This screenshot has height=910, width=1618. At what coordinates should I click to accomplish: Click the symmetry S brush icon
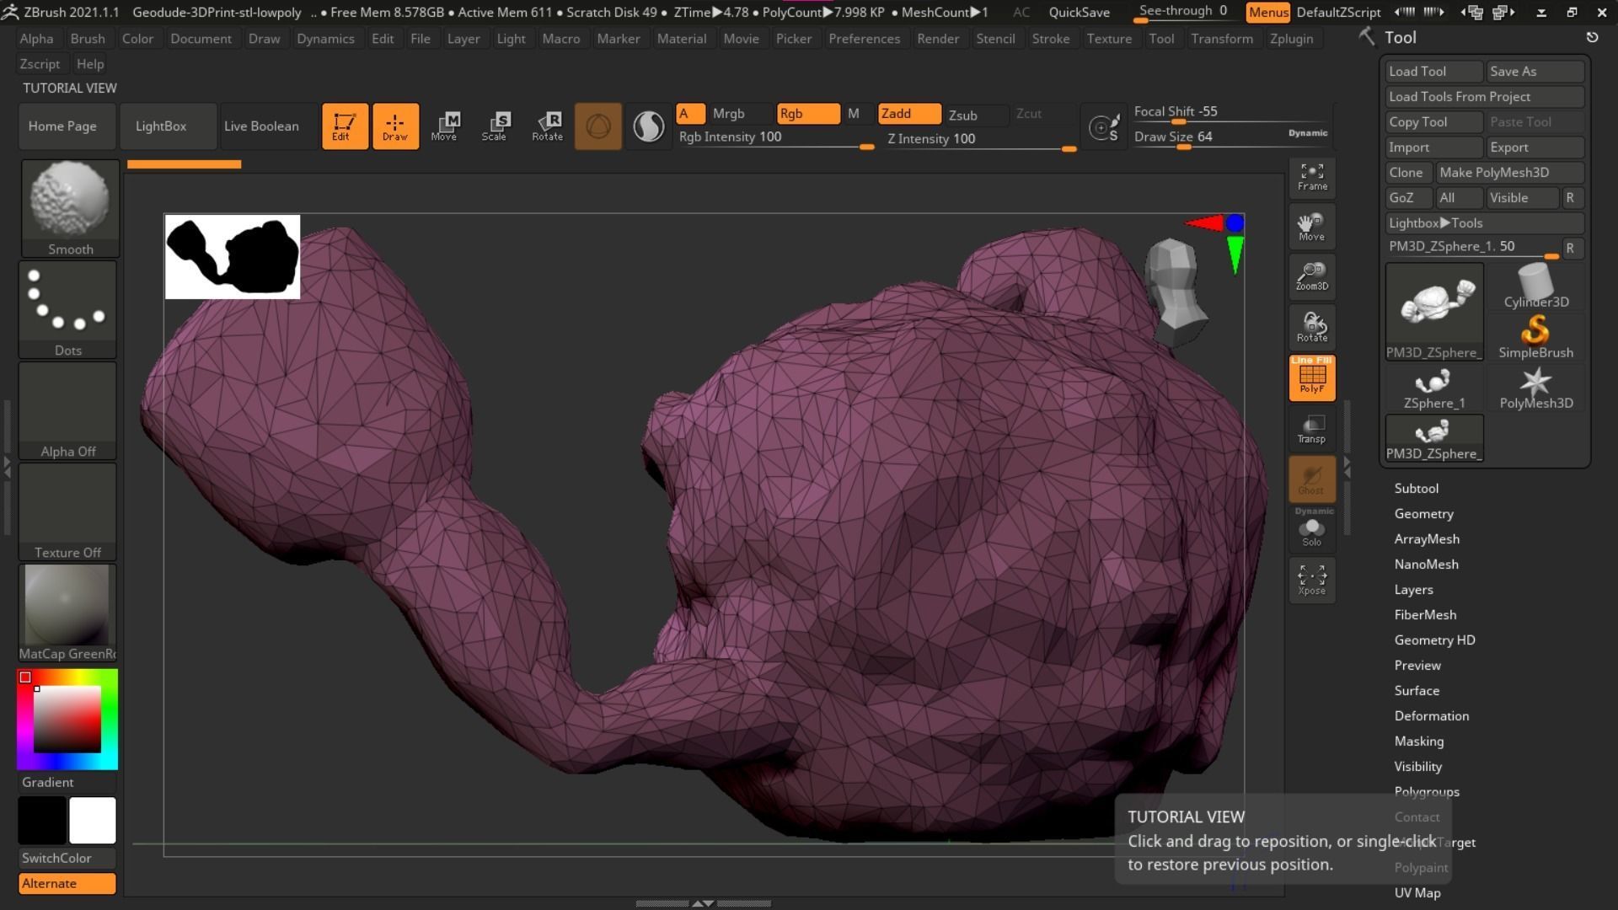pos(1104,127)
